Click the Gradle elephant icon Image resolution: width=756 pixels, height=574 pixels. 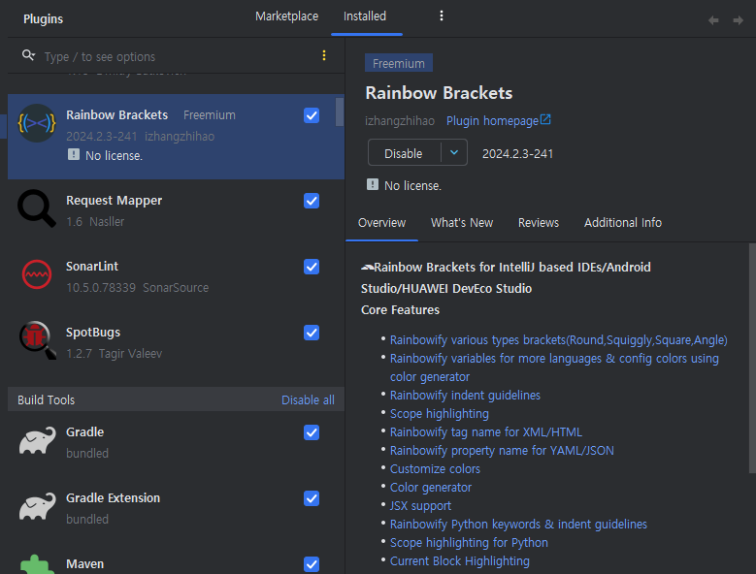click(38, 440)
